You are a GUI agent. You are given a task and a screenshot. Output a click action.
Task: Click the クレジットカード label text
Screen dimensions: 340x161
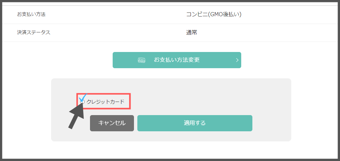click(105, 102)
